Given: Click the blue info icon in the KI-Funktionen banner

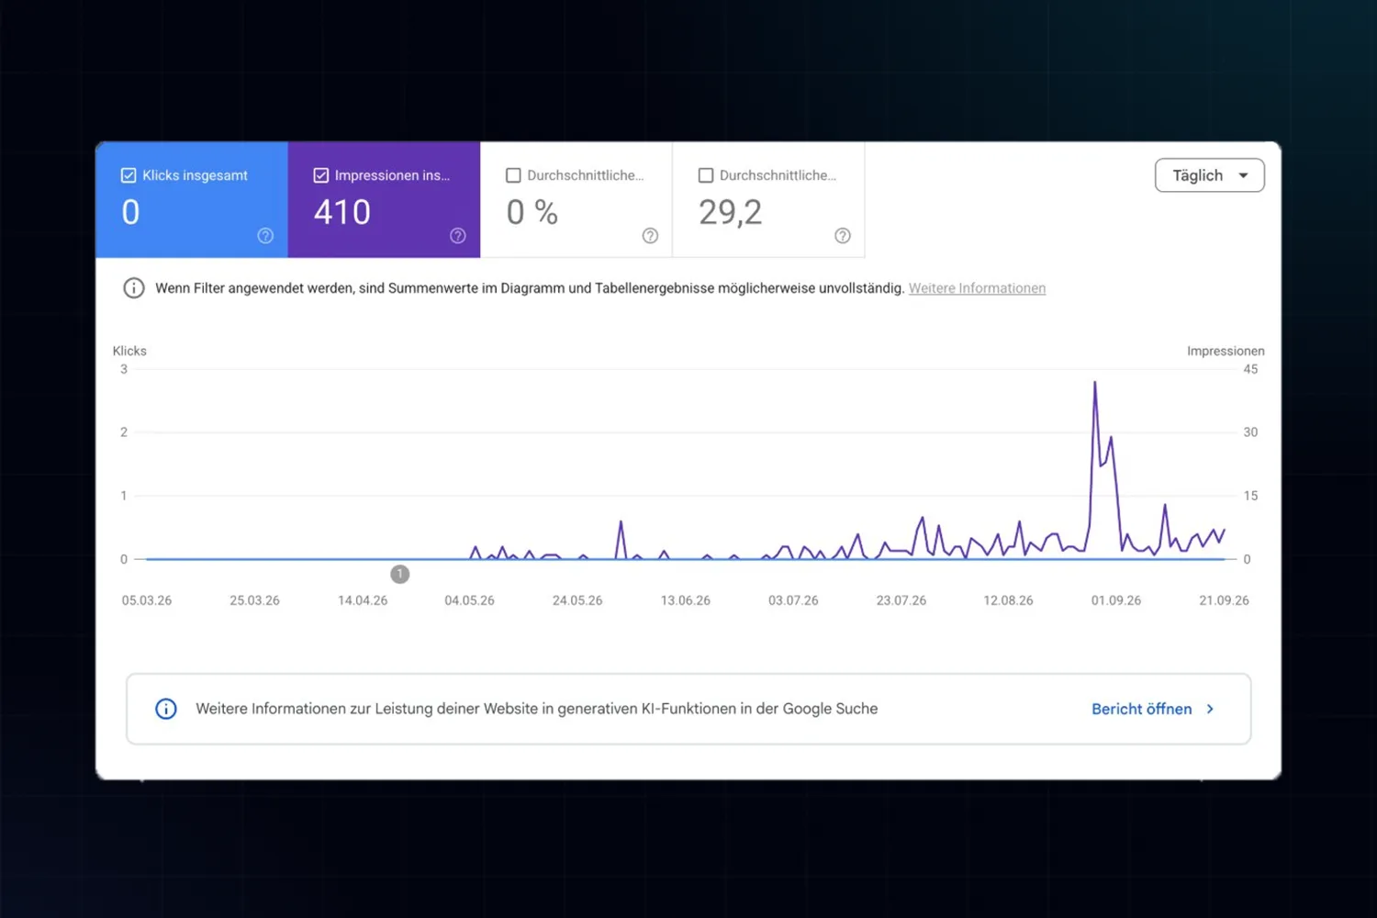Looking at the screenshot, I should point(166,709).
